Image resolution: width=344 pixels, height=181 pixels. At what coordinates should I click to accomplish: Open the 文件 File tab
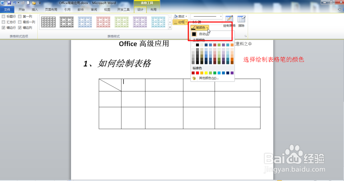7,9
